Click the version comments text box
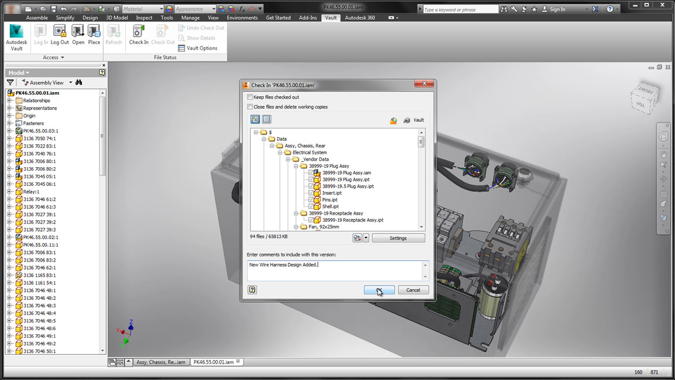675x380 pixels. click(x=338, y=270)
